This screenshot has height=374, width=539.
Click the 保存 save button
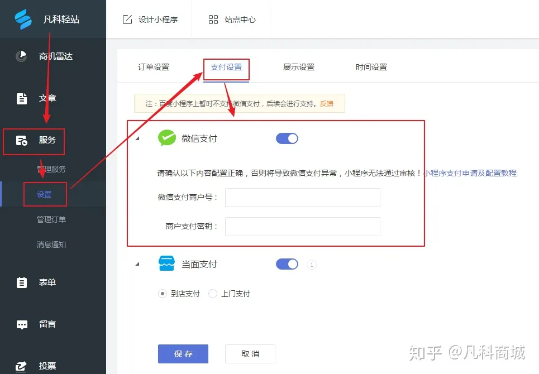click(x=183, y=354)
